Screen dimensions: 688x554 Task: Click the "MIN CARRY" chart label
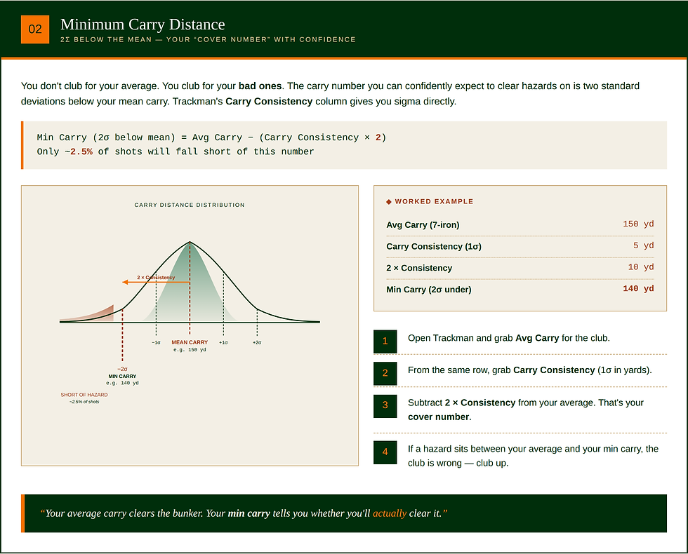pyautogui.click(x=122, y=376)
